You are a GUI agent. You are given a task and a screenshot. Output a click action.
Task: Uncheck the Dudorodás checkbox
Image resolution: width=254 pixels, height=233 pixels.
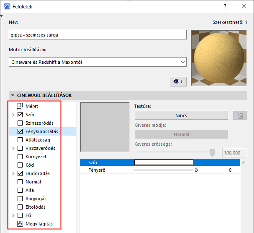click(20, 173)
